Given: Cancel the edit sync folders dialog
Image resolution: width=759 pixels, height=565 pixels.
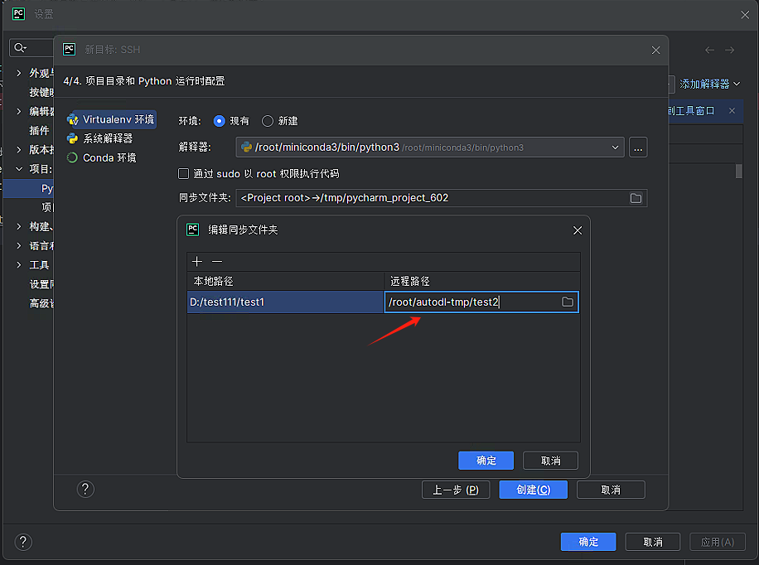Looking at the screenshot, I should click(x=550, y=461).
